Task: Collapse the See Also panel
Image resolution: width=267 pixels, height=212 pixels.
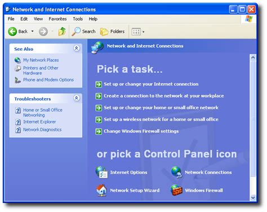Action: [77, 48]
